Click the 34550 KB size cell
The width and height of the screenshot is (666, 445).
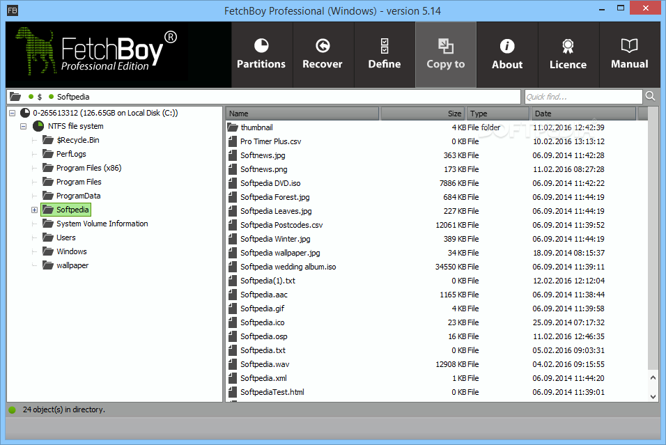[x=451, y=267]
